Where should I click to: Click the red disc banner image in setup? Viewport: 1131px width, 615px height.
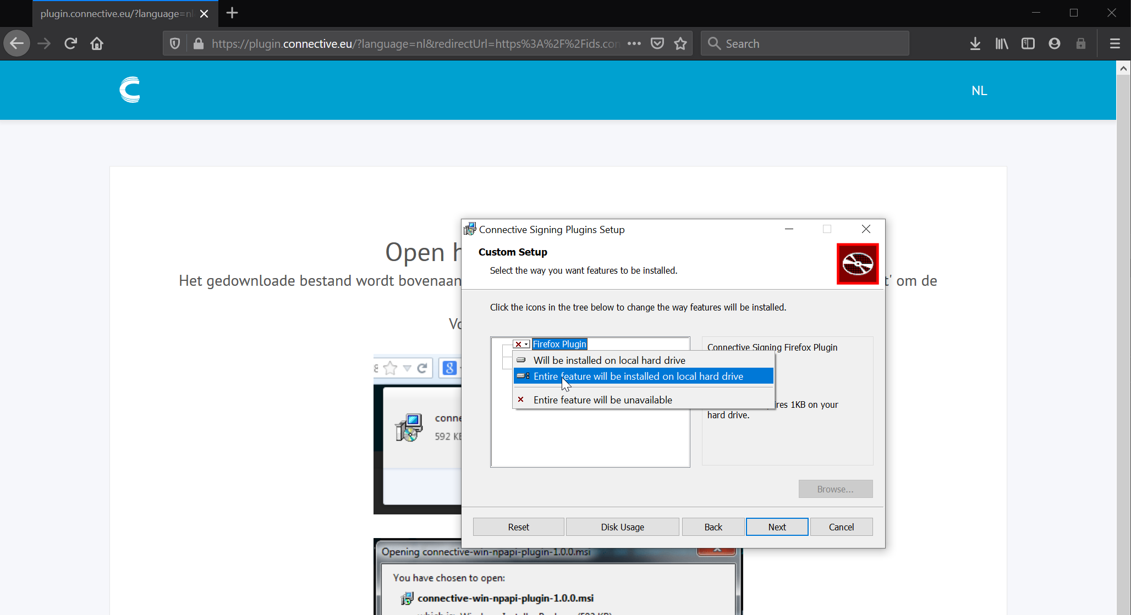858,264
